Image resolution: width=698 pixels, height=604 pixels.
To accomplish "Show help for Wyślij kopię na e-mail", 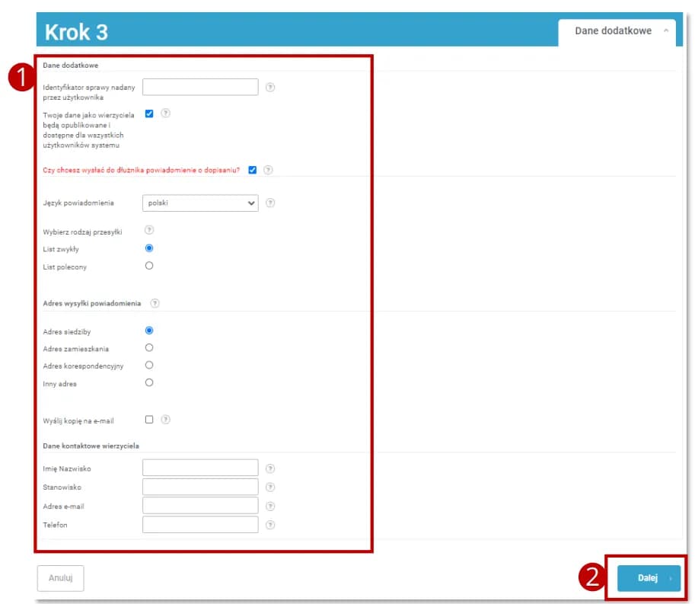I will pyautogui.click(x=166, y=420).
